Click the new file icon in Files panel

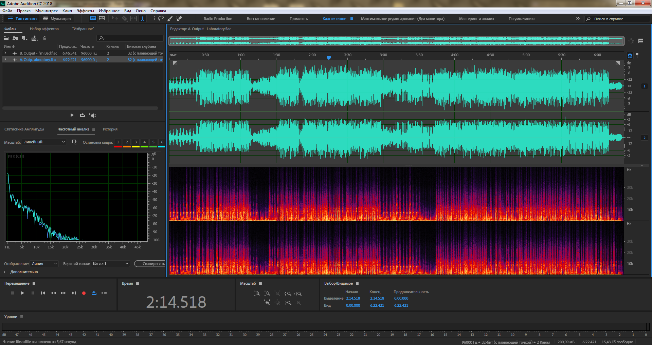click(x=24, y=38)
